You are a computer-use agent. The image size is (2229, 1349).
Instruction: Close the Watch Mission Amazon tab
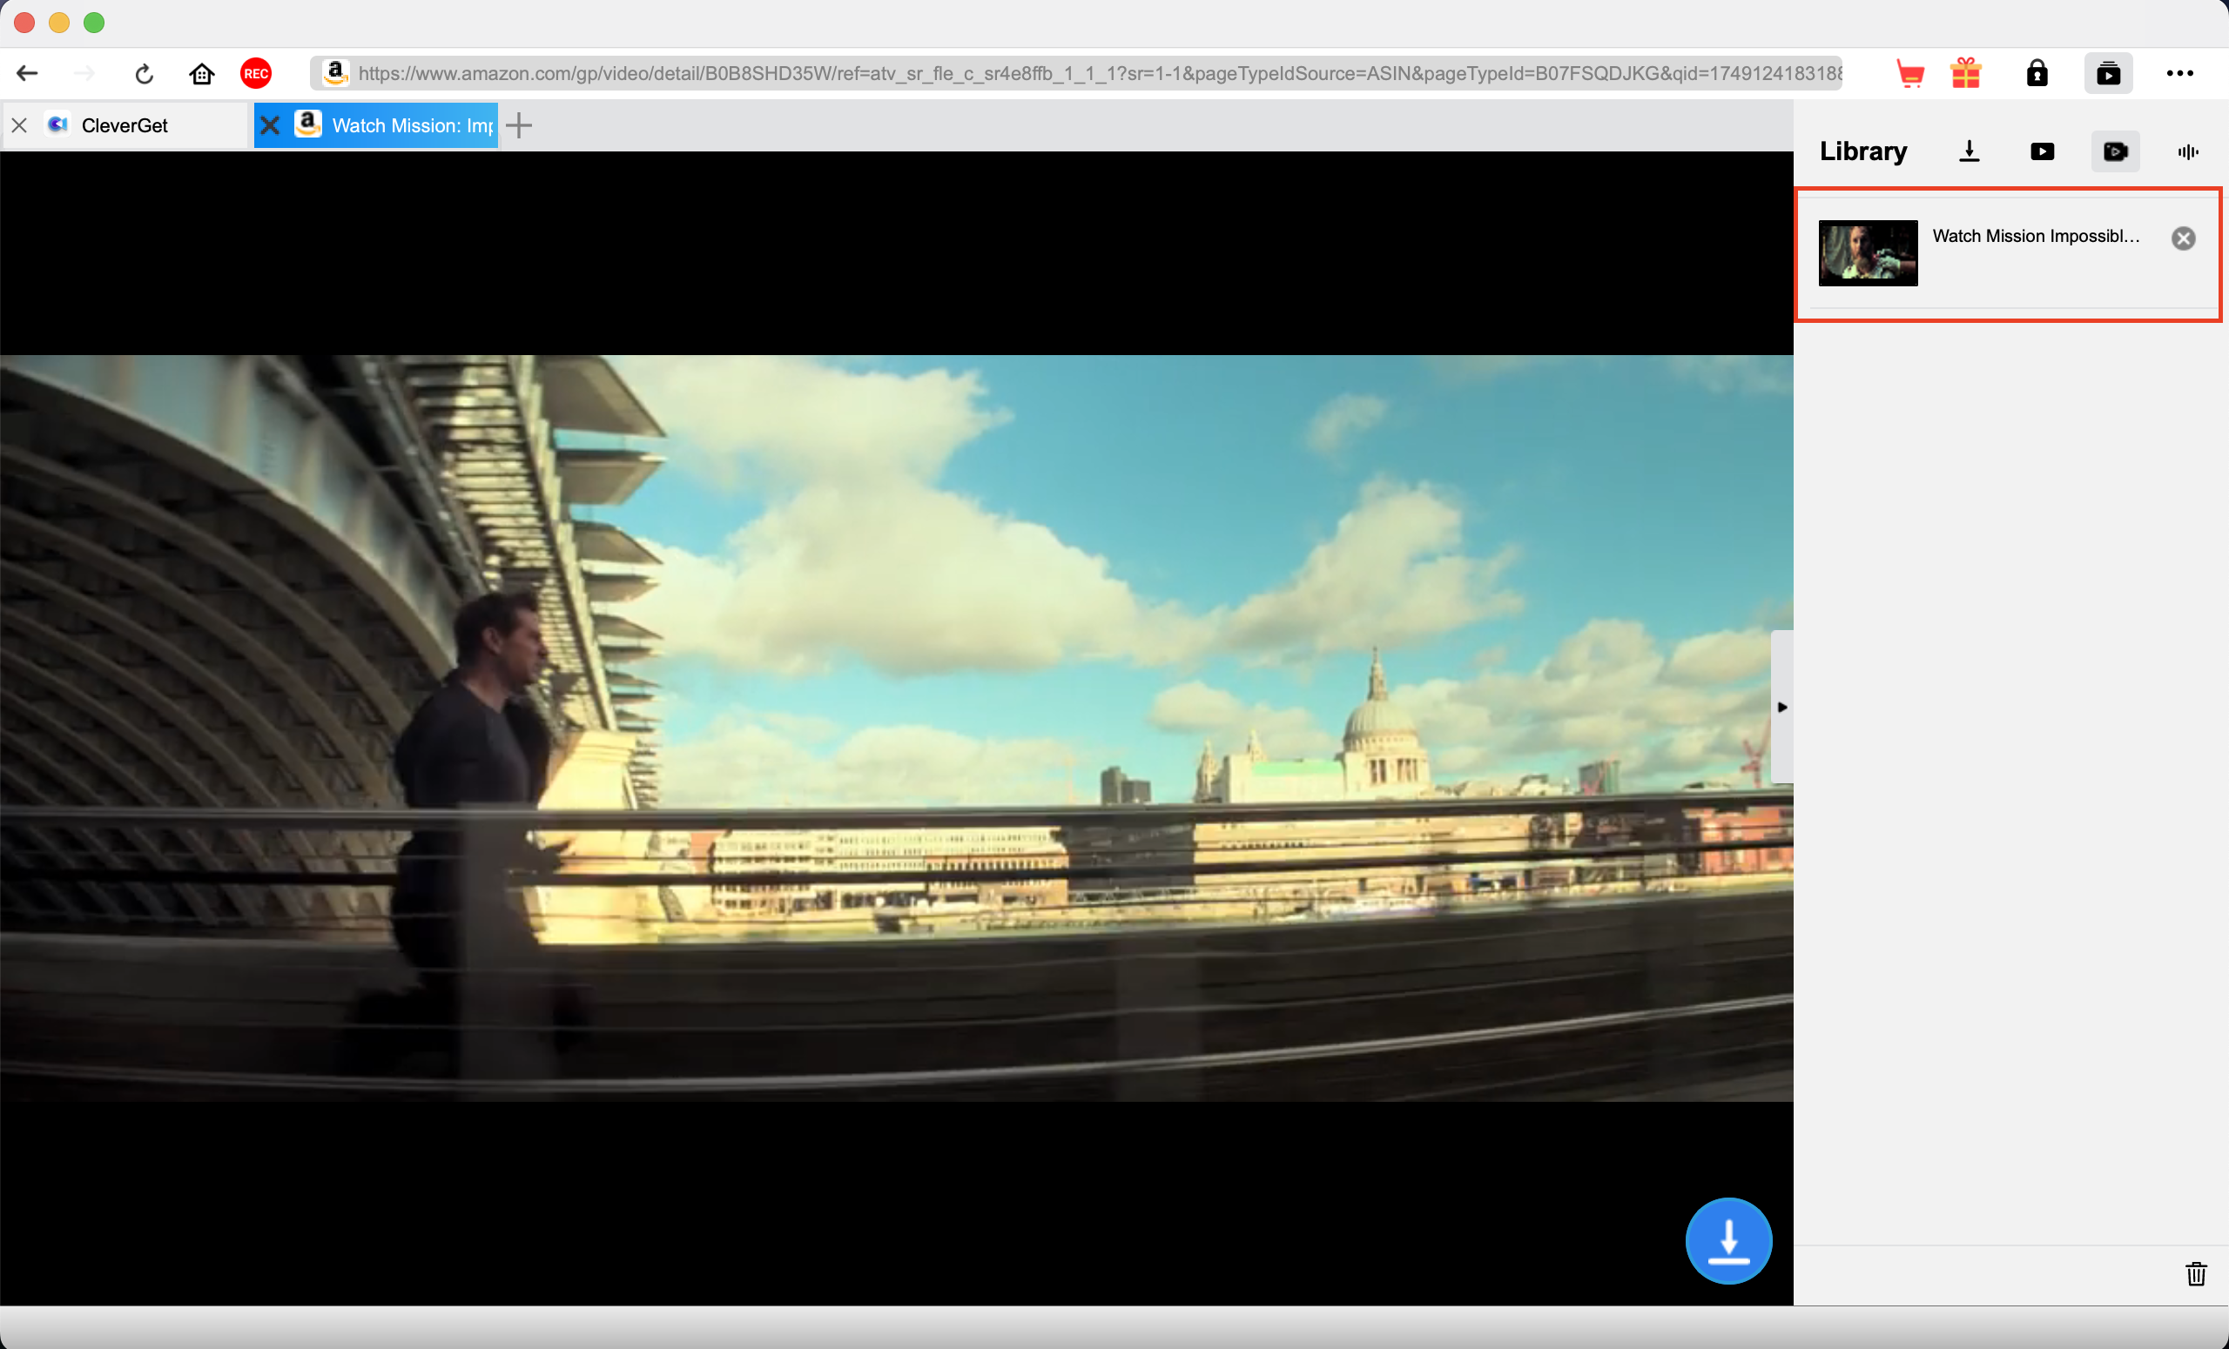coord(270,125)
